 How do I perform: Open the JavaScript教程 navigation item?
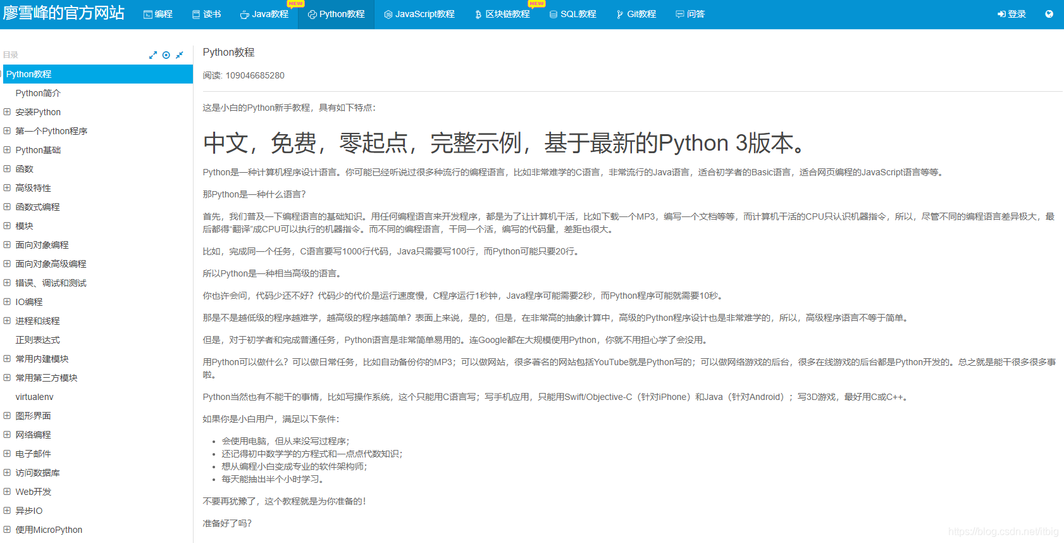click(x=419, y=14)
